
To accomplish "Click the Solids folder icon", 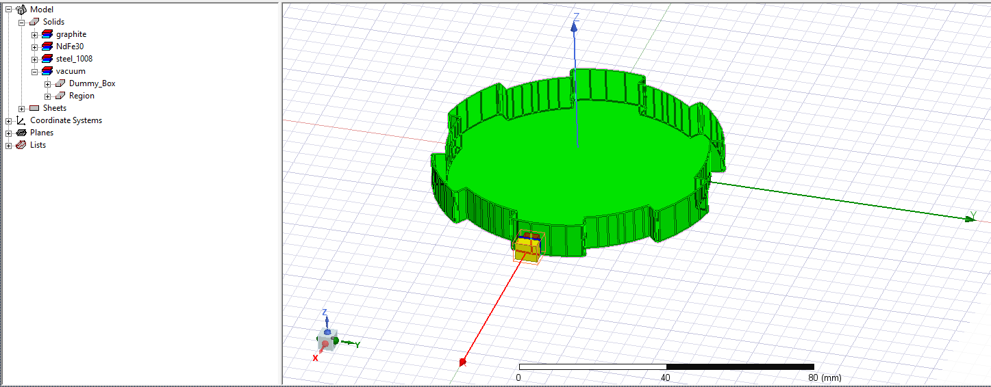I will coord(34,22).
